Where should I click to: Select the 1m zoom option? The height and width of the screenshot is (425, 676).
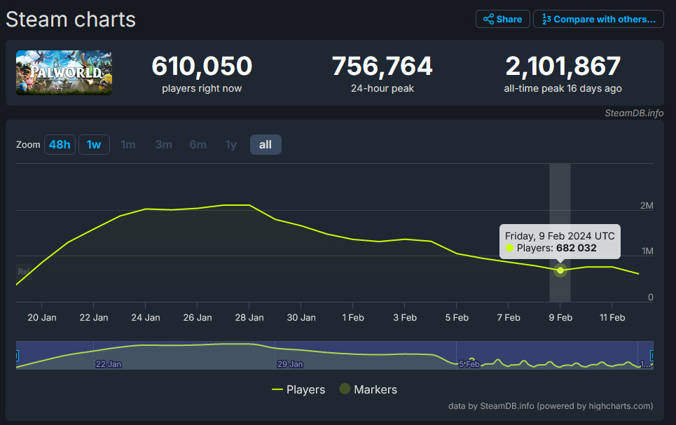pyautogui.click(x=128, y=144)
